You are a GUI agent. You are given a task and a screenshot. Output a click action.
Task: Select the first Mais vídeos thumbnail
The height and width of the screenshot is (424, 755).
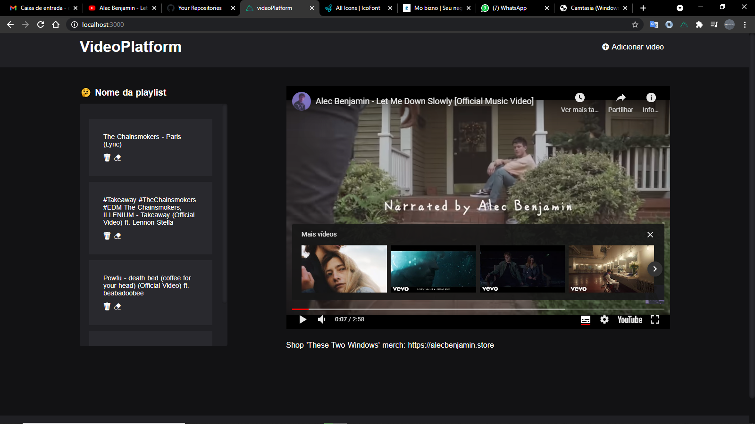(x=344, y=269)
